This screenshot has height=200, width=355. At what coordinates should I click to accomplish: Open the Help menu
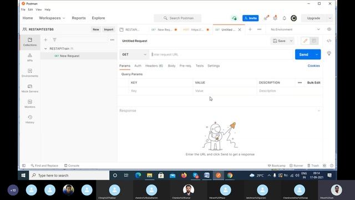47,9
